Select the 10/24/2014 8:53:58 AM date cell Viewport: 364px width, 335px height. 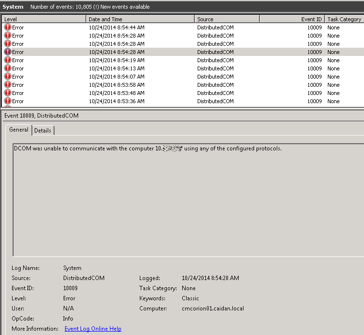tap(117, 85)
